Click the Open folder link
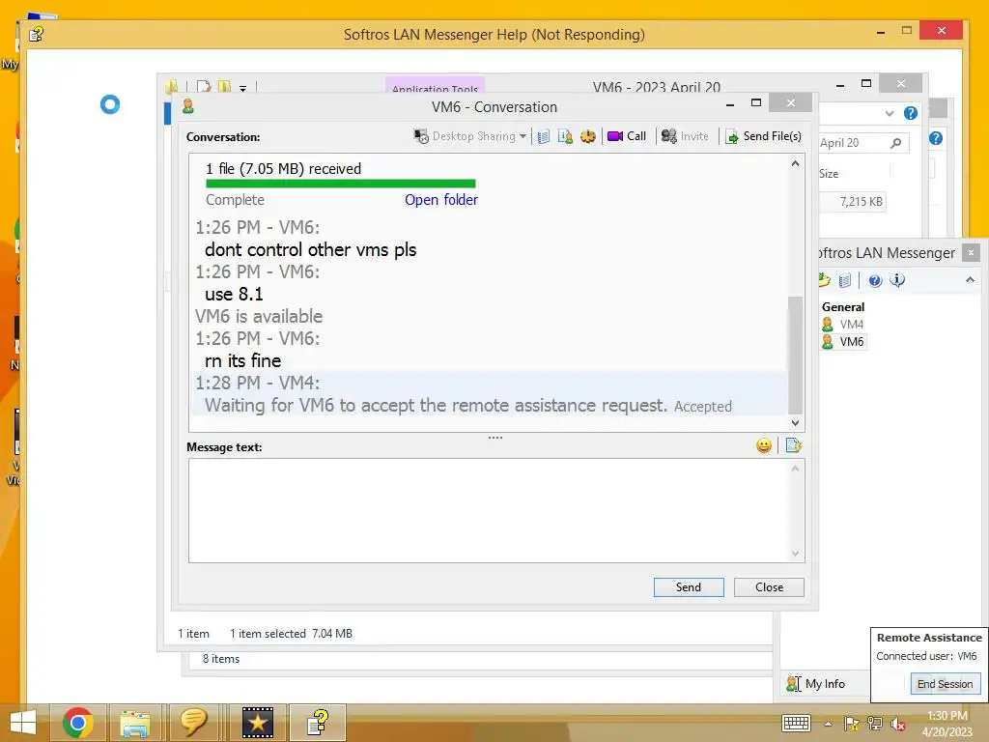 click(x=441, y=200)
